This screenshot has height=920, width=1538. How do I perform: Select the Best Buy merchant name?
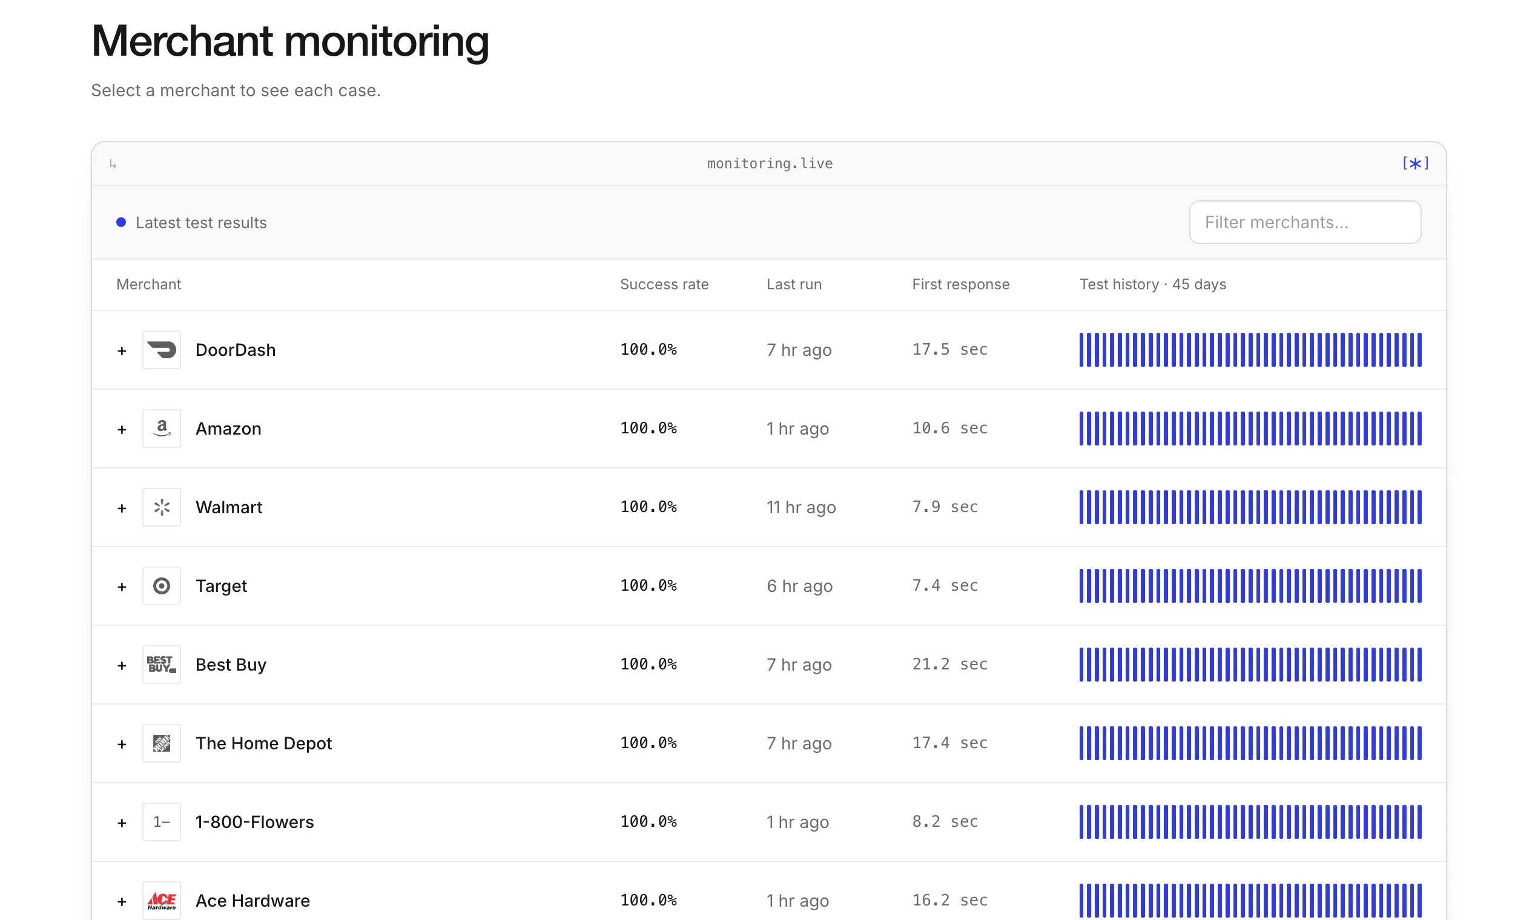[x=231, y=665]
